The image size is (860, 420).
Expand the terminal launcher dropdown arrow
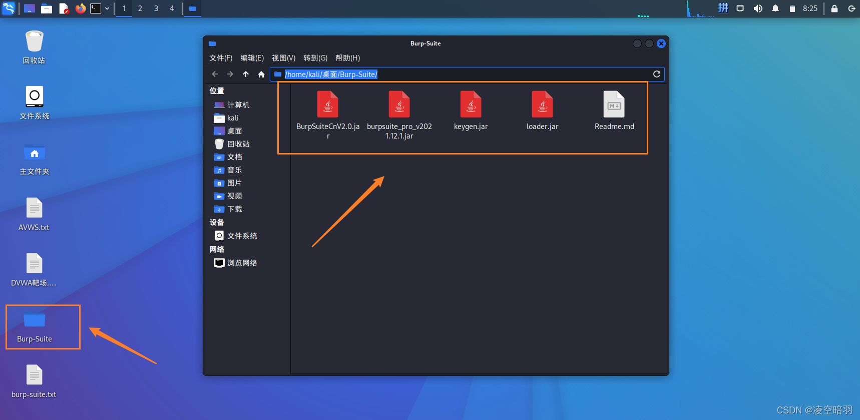tap(107, 8)
